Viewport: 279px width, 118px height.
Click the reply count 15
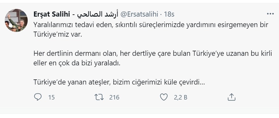pos(52,97)
